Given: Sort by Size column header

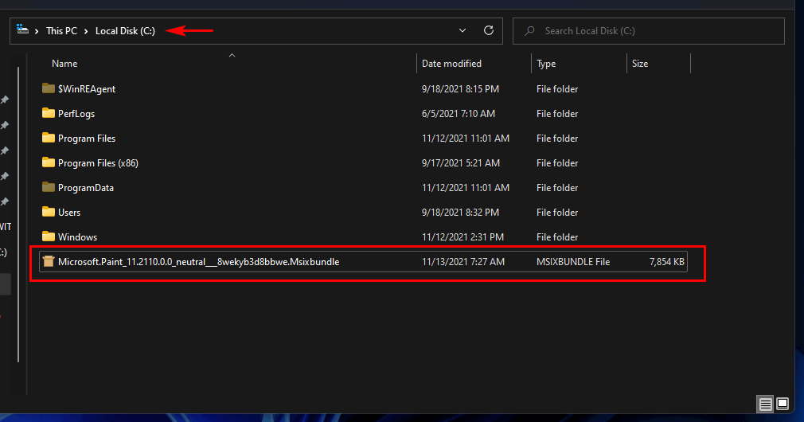Looking at the screenshot, I should [640, 64].
